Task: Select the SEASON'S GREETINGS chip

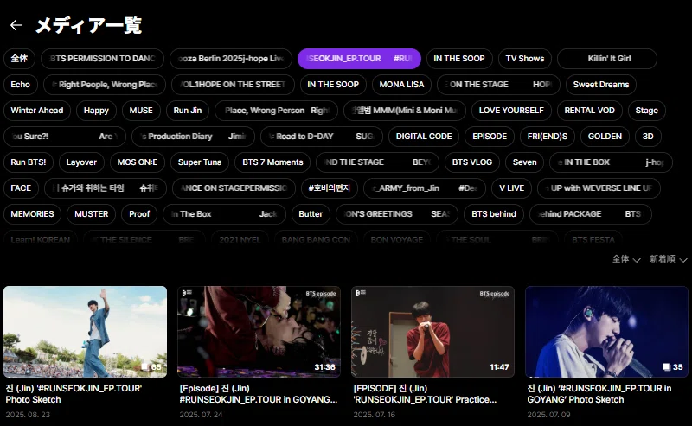Action: [x=397, y=215]
